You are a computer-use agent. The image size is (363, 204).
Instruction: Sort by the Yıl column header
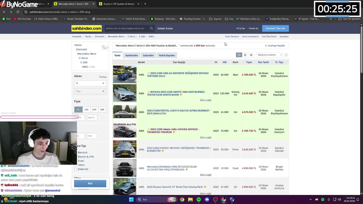click(216, 62)
